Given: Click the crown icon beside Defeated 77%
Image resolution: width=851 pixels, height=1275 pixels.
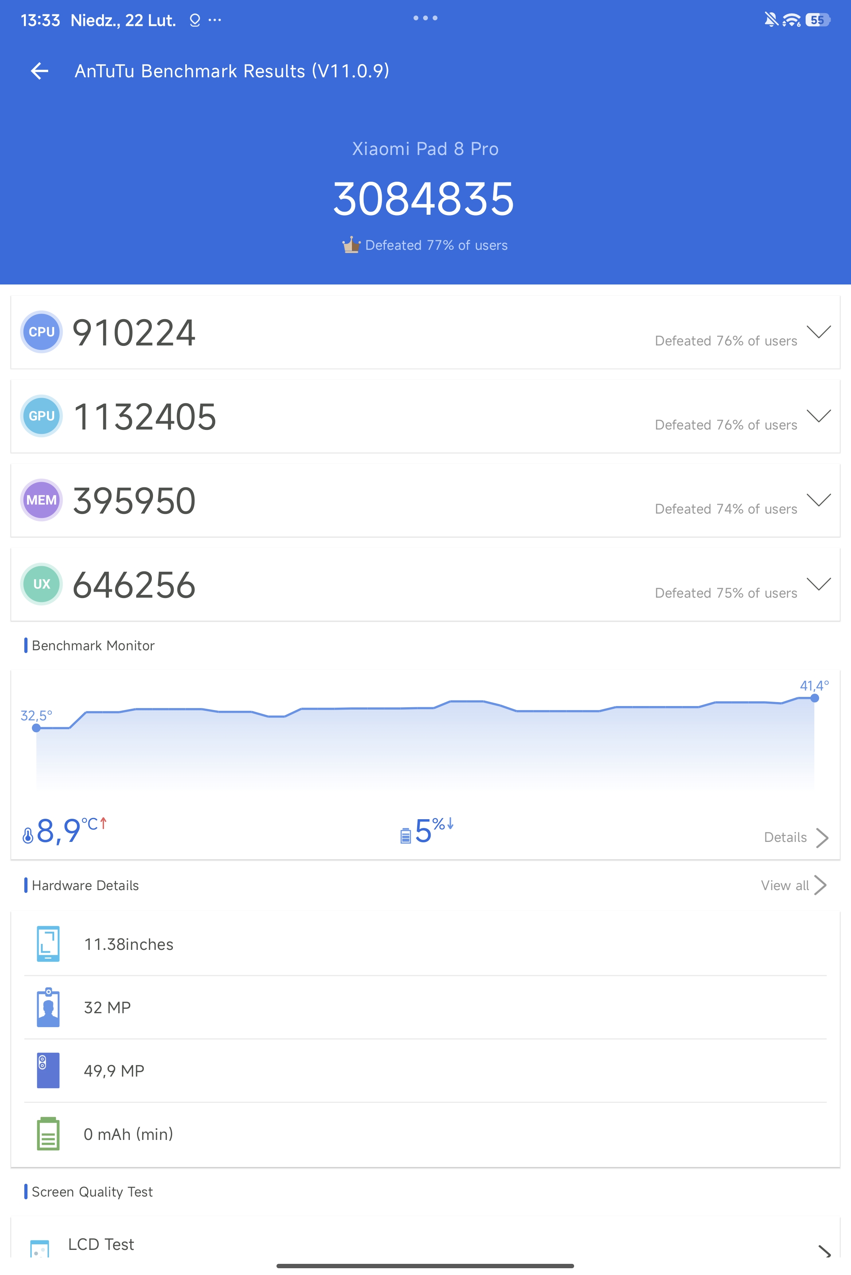Looking at the screenshot, I should tap(351, 245).
